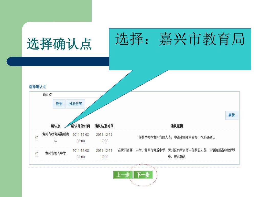This screenshot has width=262, height=197.
Task: Click the 确认结束时间 column header
Action: pos(104,126)
